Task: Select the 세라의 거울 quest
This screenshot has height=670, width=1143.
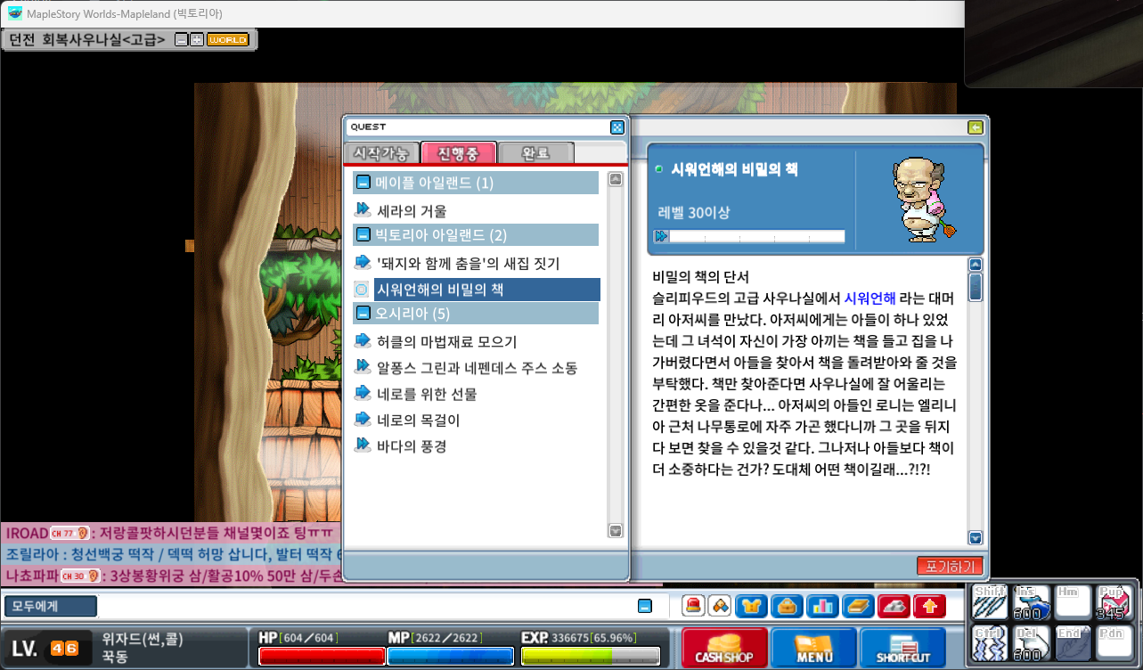Action: click(412, 211)
